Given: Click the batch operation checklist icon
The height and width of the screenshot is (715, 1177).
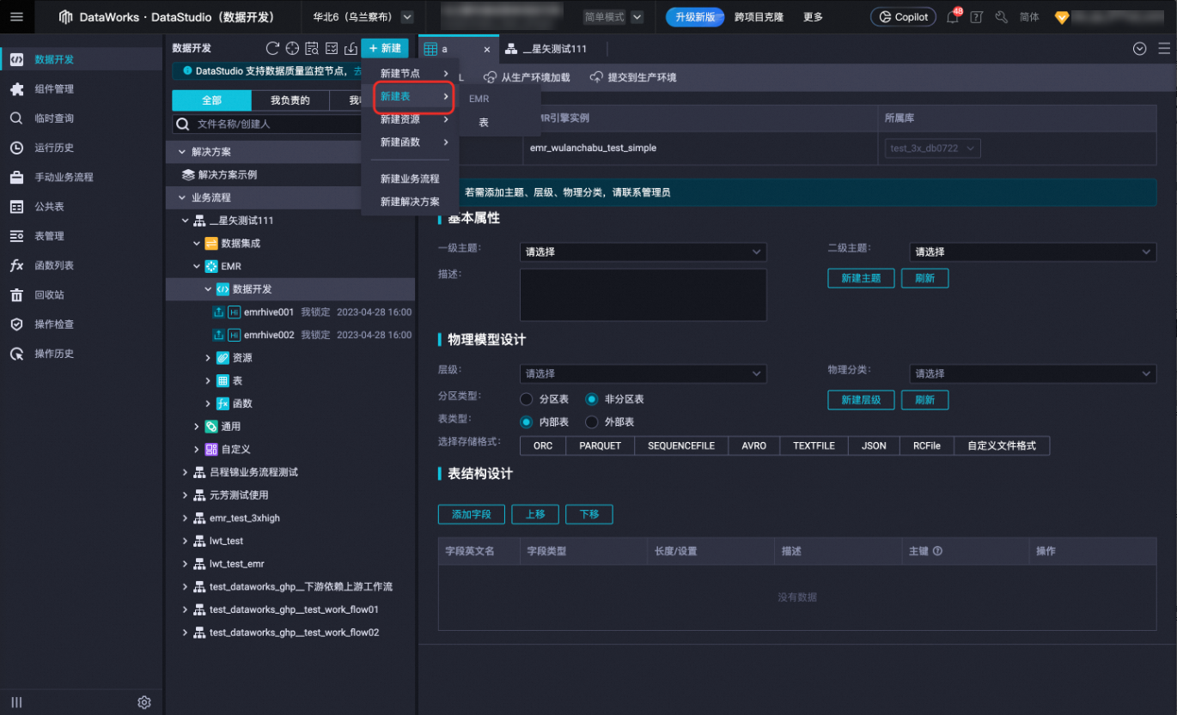Looking at the screenshot, I should pos(331,48).
